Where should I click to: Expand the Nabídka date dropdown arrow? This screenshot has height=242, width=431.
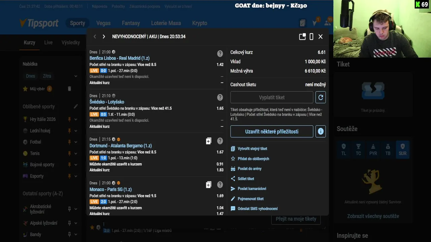[76, 76]
